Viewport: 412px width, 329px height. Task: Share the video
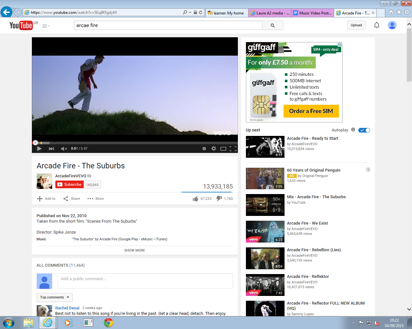(71, 199)
